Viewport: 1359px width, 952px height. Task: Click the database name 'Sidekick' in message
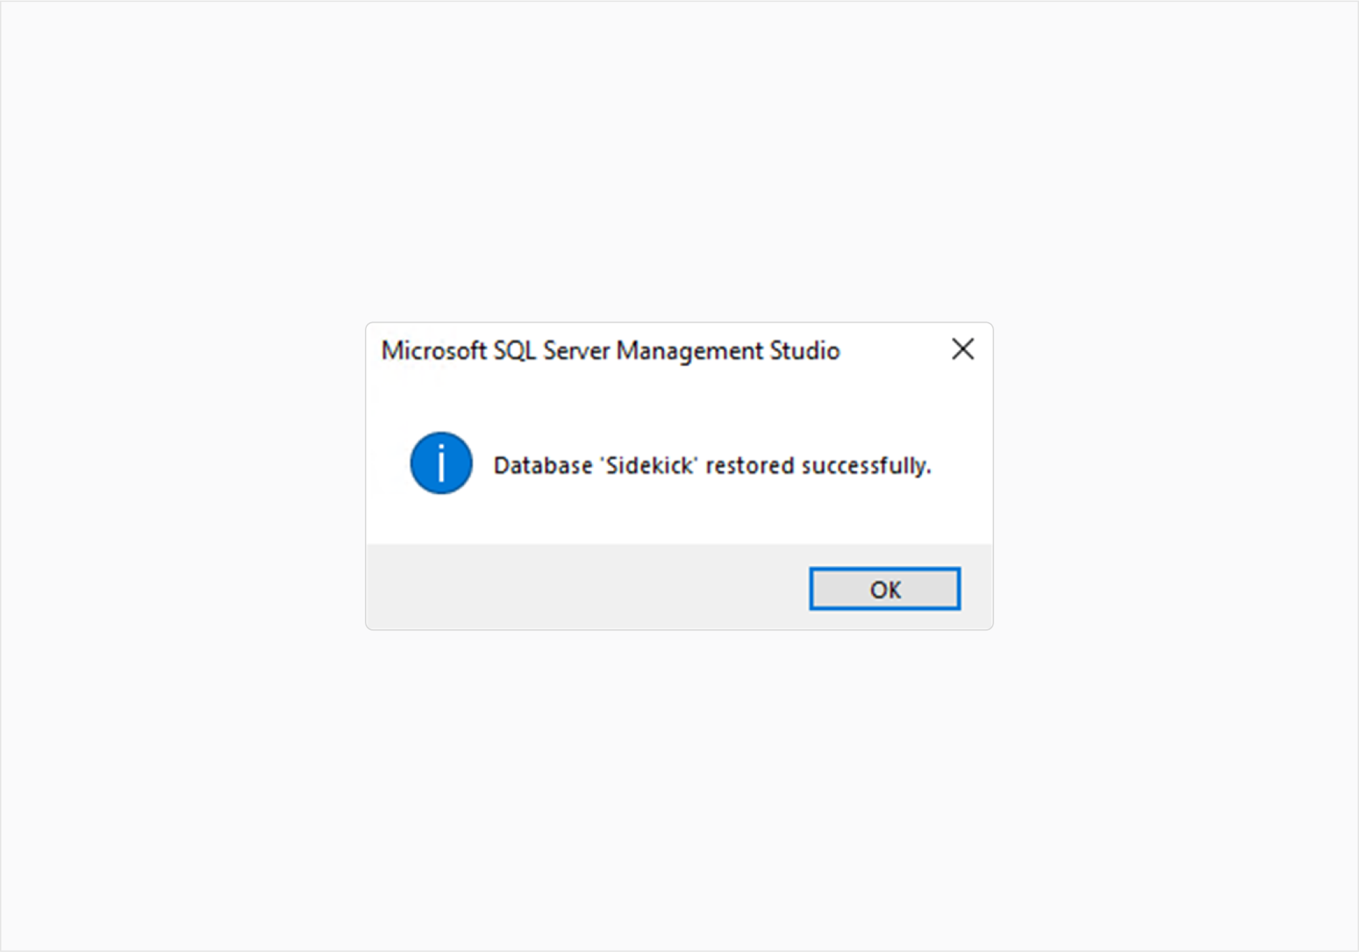point(649,466)
